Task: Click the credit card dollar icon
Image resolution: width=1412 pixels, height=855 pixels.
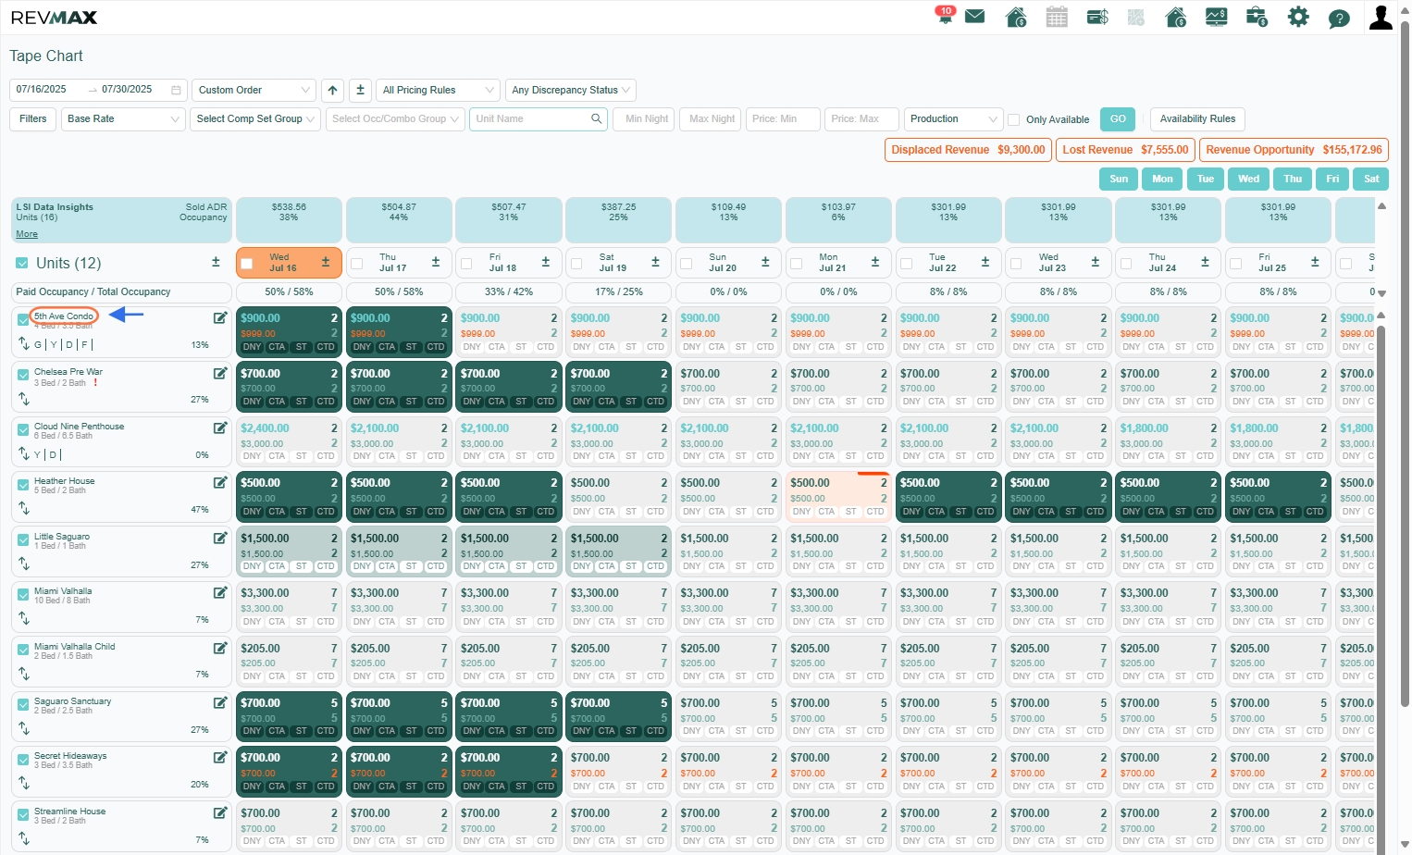Action: (x=1097, y=17)
